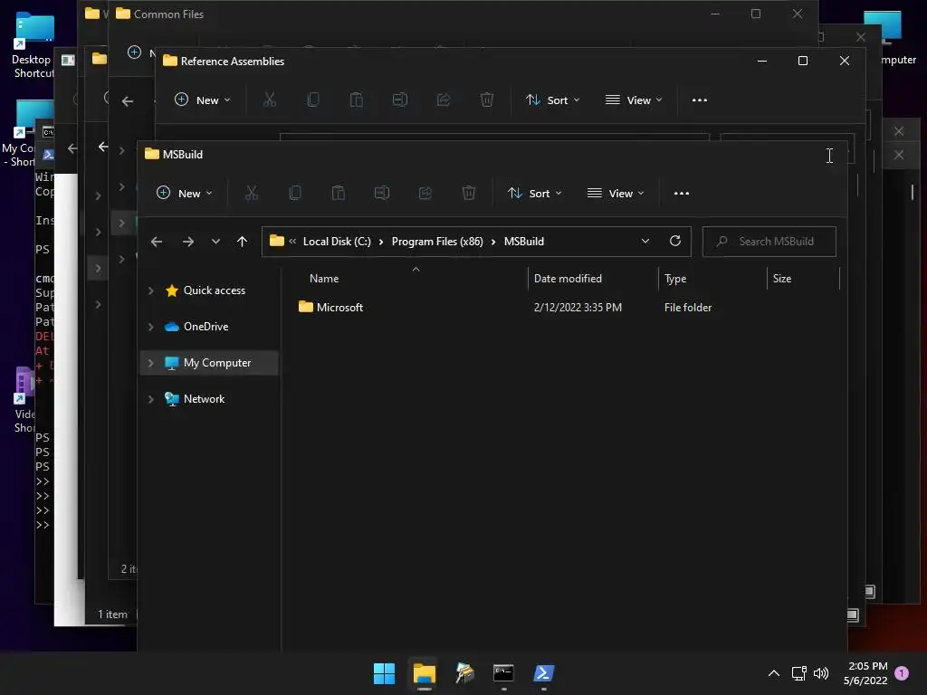Click PowerShell taskbar icon

(544, 673)
